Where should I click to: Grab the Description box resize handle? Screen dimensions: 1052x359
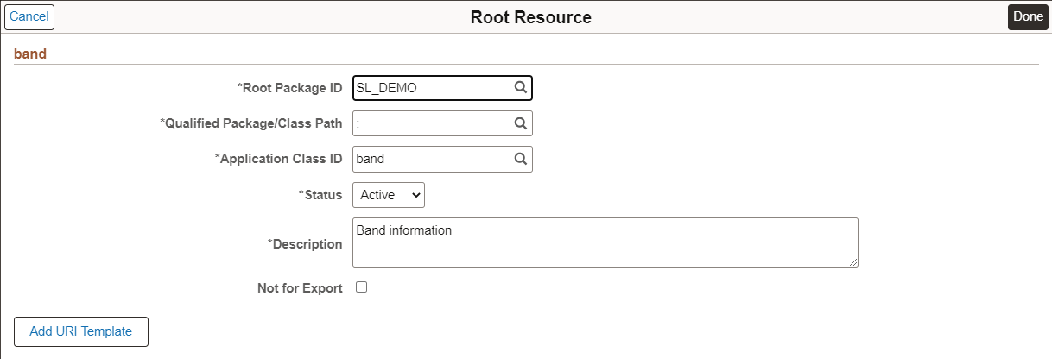[852, 261]
